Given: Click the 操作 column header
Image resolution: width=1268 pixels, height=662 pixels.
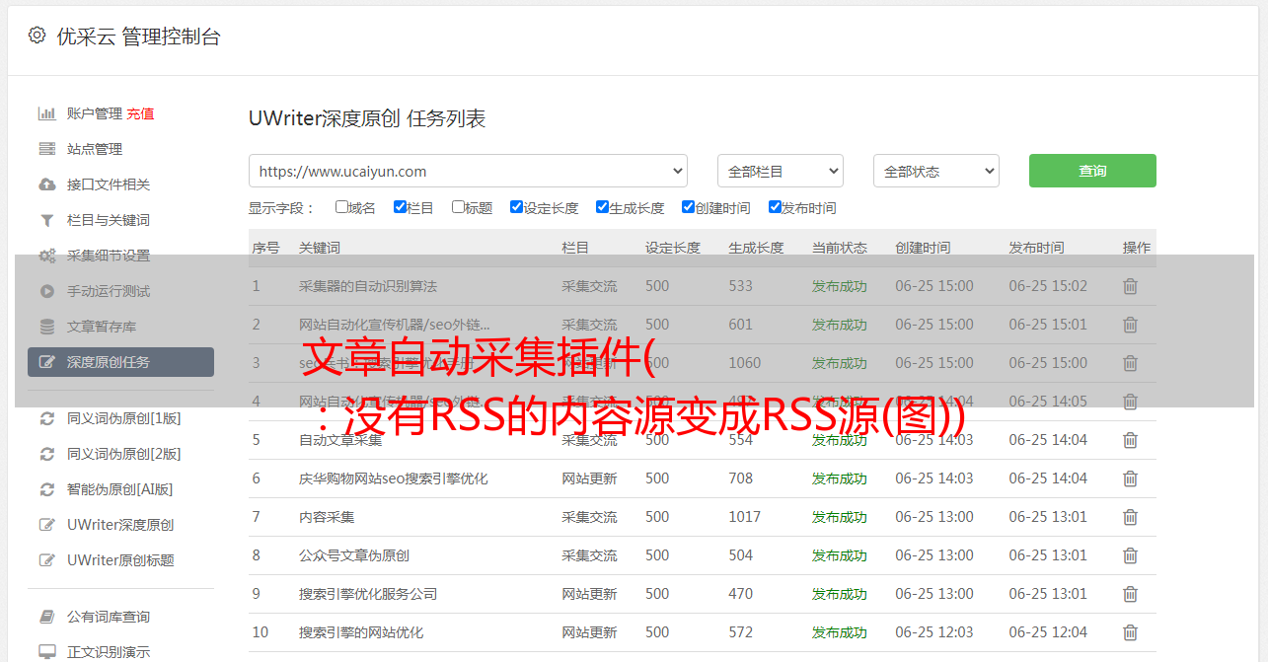Looking at the screenshot, I should (1137, 248).
